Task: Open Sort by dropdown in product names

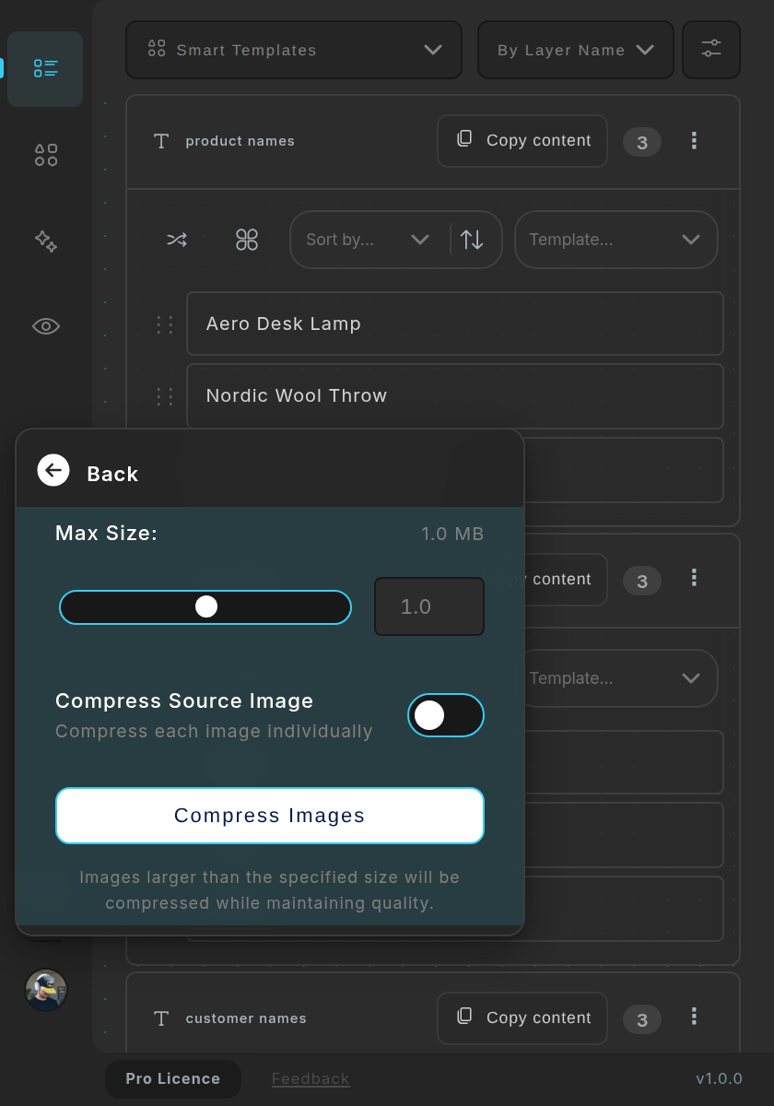Action: pos(369,240)
